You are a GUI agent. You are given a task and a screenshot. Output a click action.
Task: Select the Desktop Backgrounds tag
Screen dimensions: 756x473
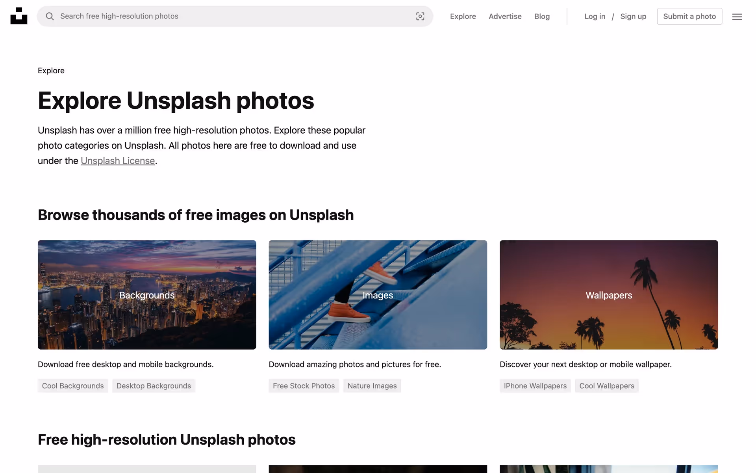point(154,386)
